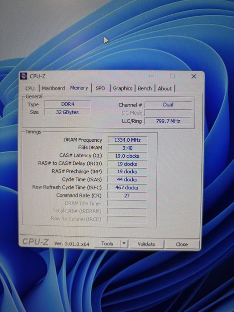This screenshot has height=312, width=234.
Task: Click the 3:40 FSB:DRAM ratio value
Action: pyautogui.click(x=127, y=148)
